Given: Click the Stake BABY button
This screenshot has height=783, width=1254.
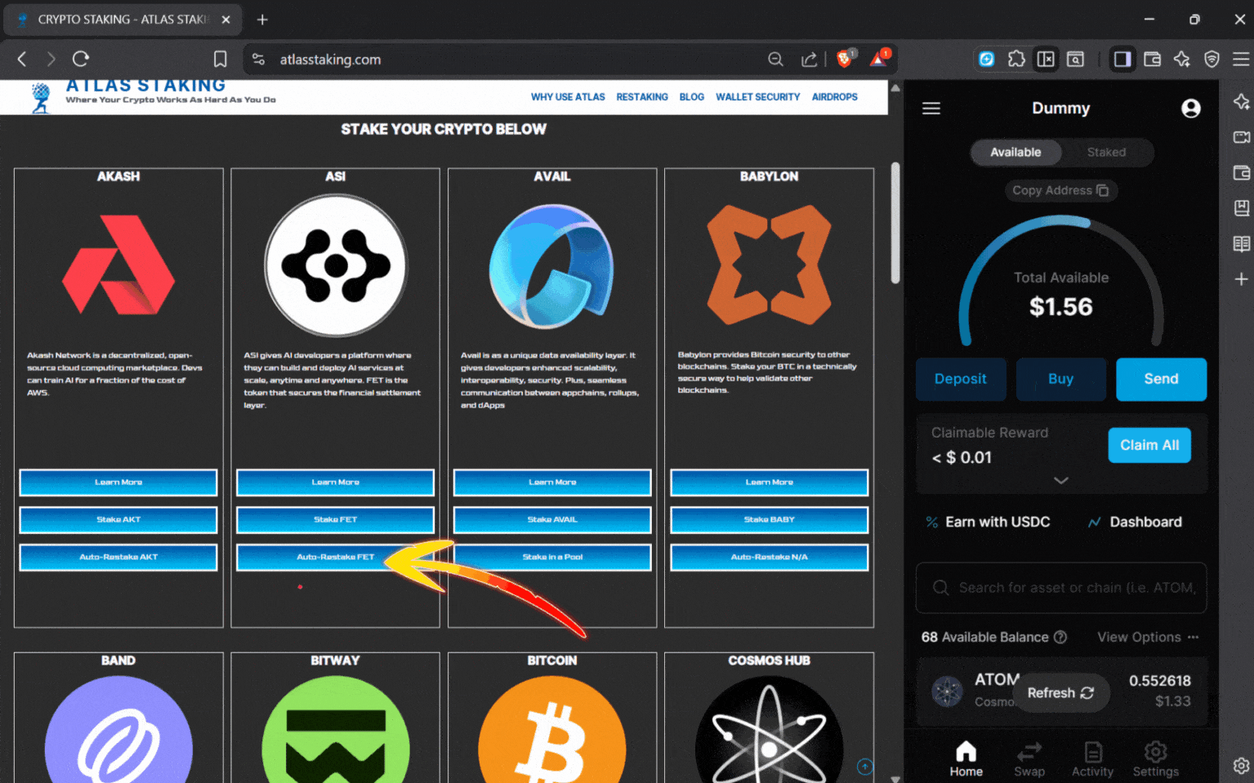Looking at the screenshot, I should coord(768,520).
